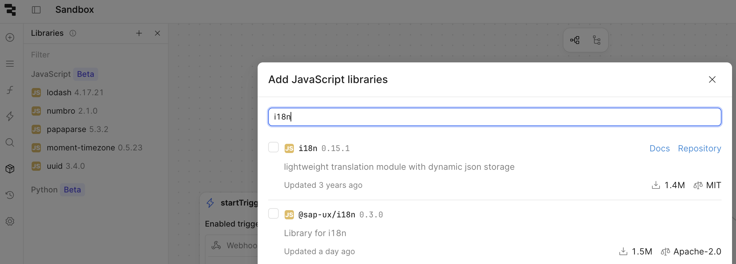The image size is (736, 264).
Task: Switch to vertical tree layout icon
Action: click(x=597, y=40)
